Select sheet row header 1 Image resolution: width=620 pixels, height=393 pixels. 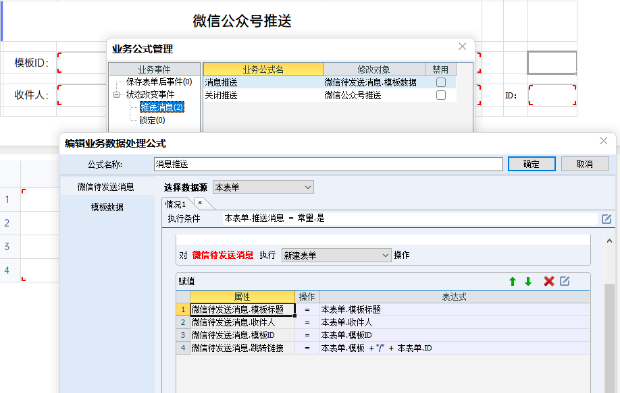coord(7,200)
